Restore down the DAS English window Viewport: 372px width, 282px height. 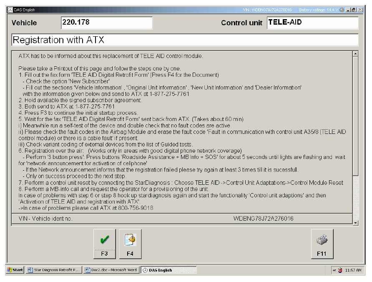tap(354, 10)
